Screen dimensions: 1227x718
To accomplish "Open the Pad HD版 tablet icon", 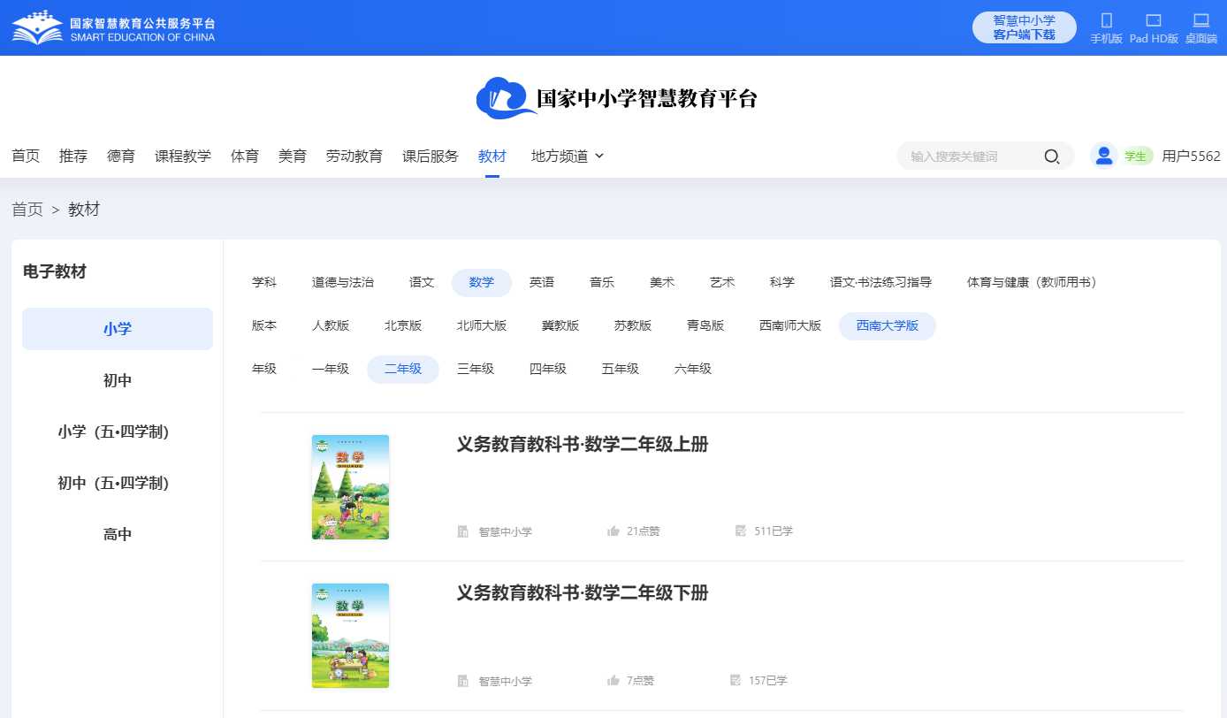I will click(1154, 20).
